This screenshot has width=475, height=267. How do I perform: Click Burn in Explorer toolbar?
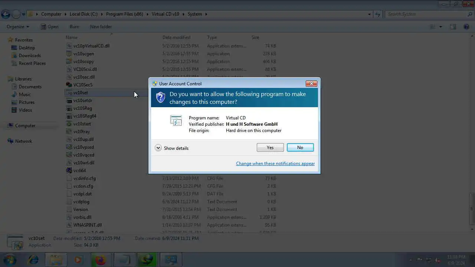pyautogui.click(x=74, y=27)
